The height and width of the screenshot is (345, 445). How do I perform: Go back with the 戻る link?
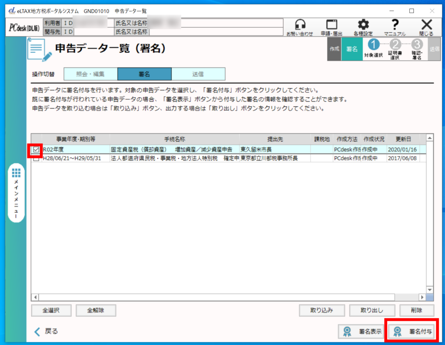tap(46, 331)
